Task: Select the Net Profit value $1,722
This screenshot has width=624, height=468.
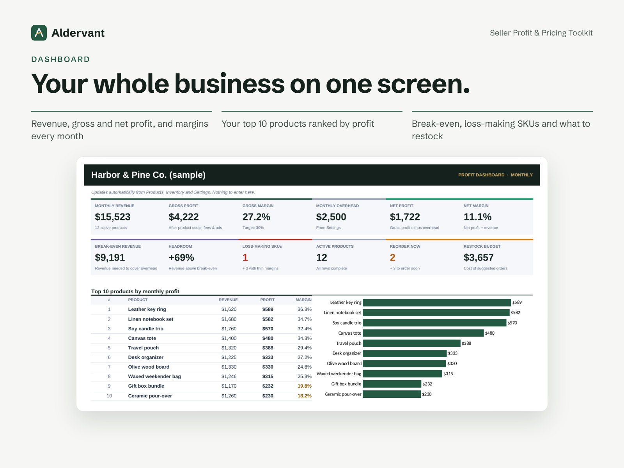Action: (x=405, y=217)
